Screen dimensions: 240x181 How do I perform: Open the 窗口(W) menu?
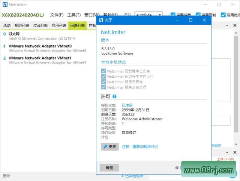click(92, 15)
